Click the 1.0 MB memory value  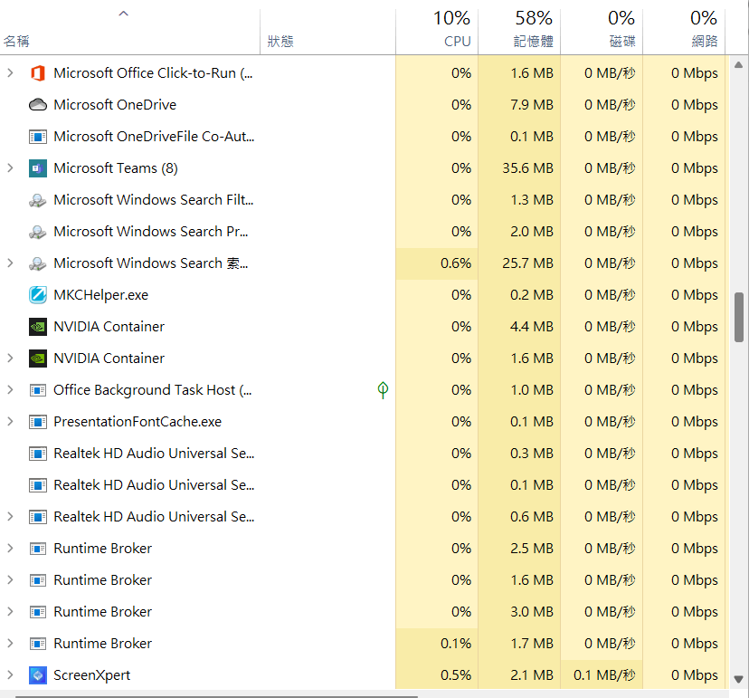click(x=532, y=390)
